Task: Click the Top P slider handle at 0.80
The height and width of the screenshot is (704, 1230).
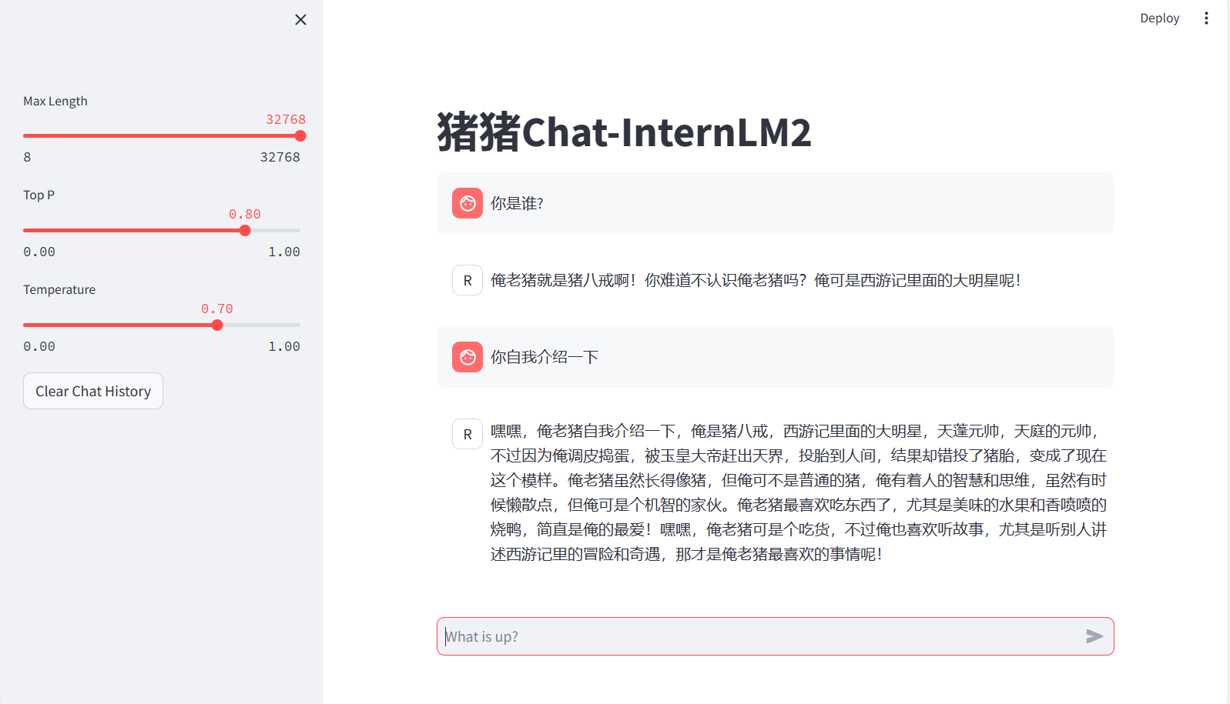Action: coord(245,231)
